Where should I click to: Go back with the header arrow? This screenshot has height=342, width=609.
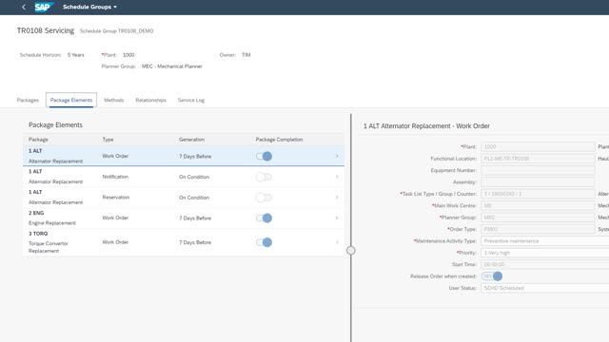point(24,7)
